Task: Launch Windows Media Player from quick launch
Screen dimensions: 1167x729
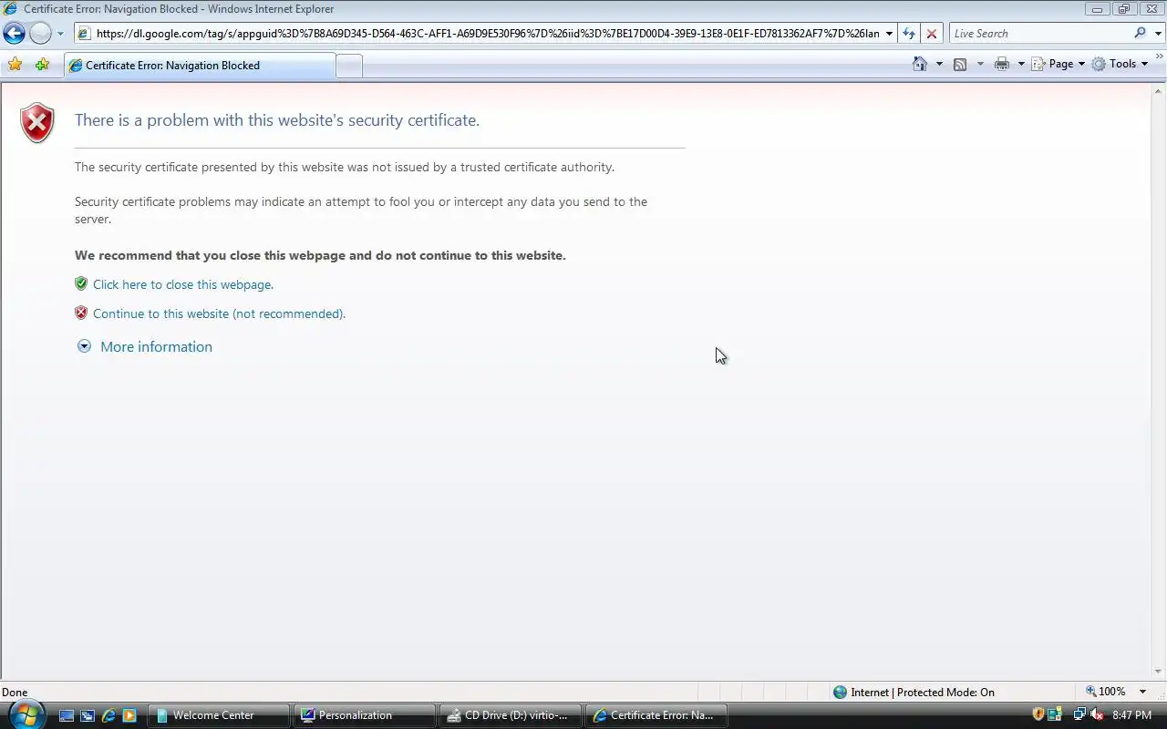Action: pyautogui.click(x=129, y=715)
